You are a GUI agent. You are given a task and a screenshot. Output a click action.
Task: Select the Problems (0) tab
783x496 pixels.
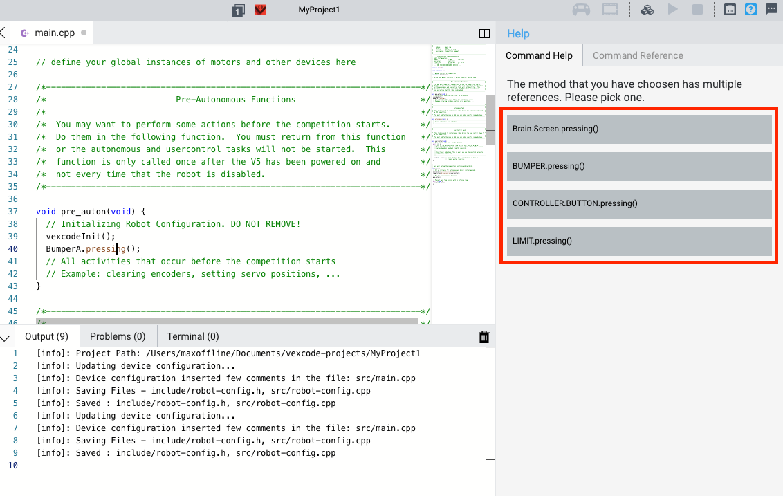pos(118,336)
